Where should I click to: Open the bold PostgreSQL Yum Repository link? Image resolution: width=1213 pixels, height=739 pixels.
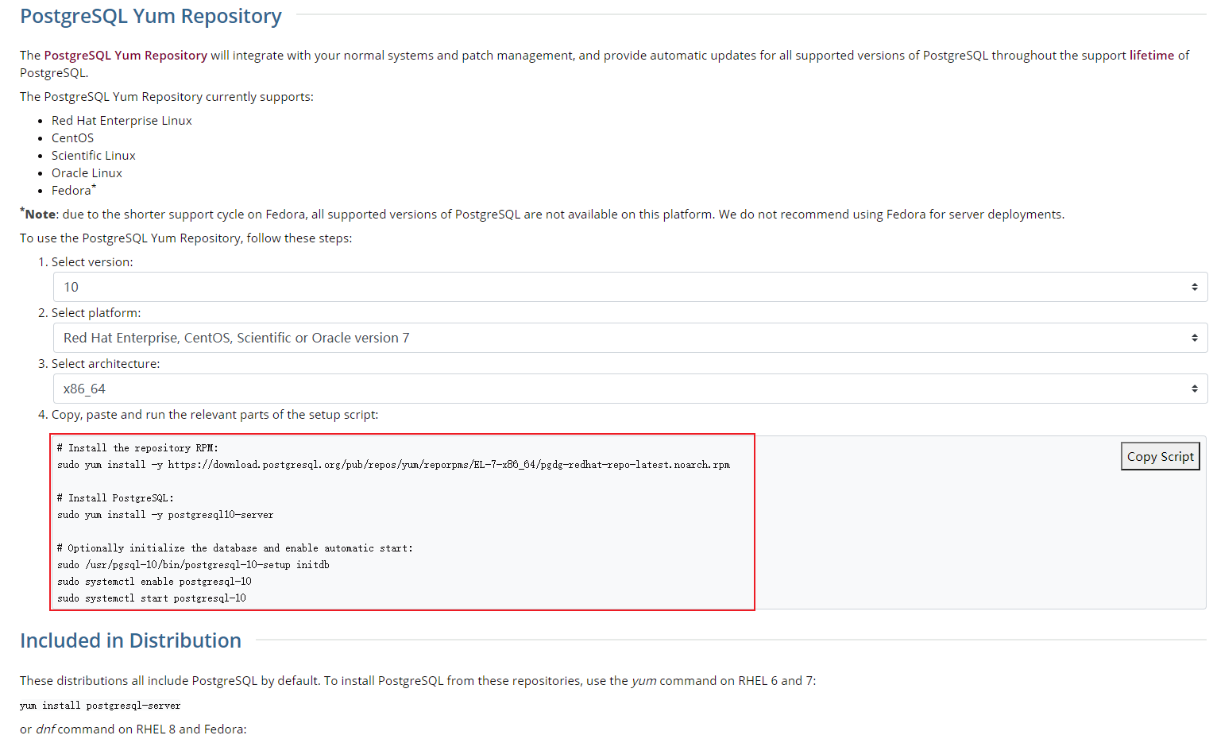click(126, 55)
